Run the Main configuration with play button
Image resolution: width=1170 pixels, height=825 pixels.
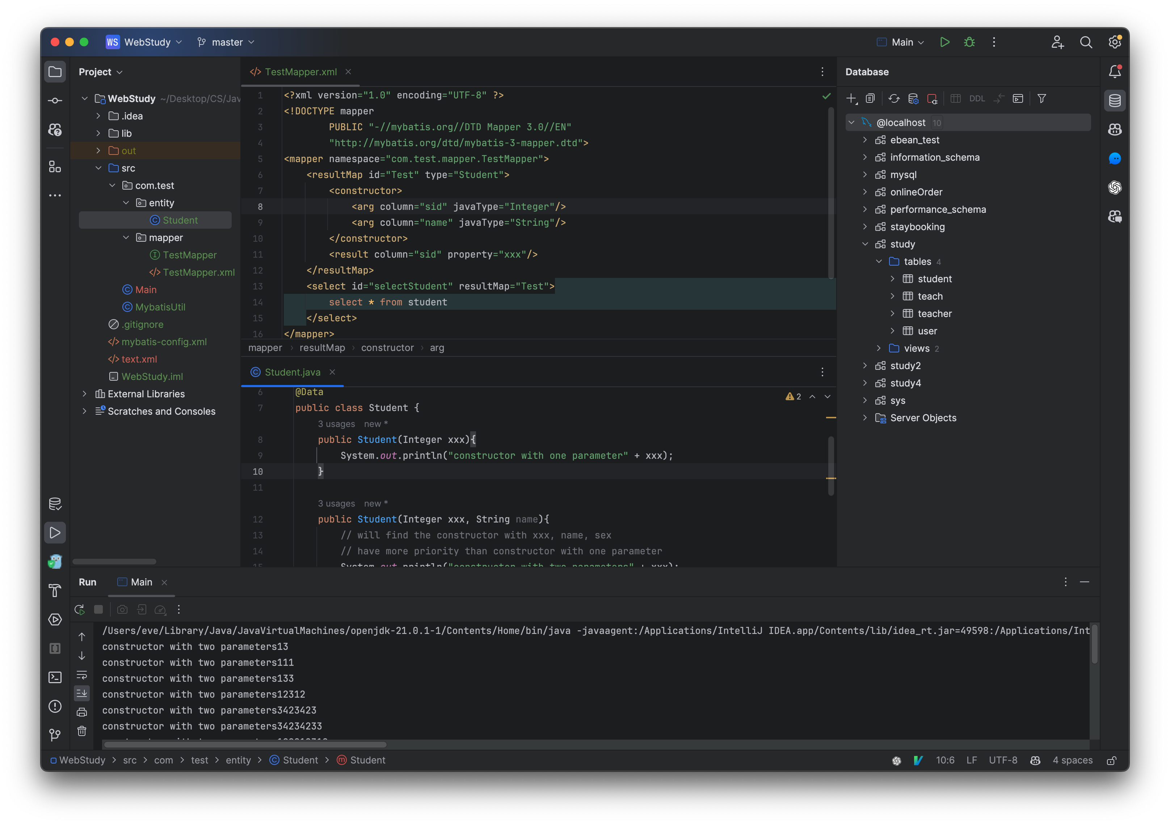click(944, 42)
